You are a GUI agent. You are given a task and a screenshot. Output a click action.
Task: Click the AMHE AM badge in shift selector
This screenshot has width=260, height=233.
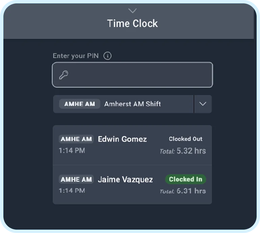(80, 104)
